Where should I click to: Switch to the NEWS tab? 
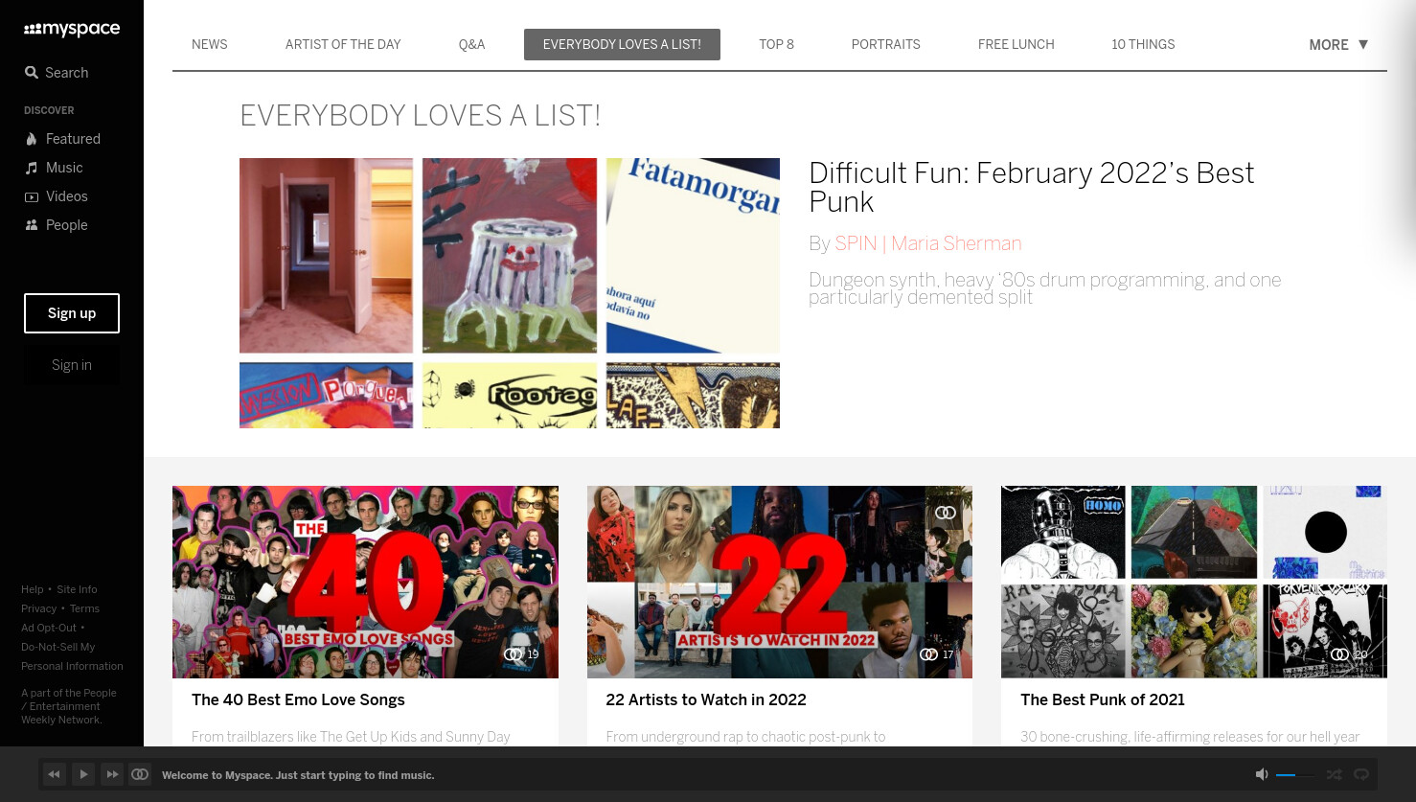[210, 44]
